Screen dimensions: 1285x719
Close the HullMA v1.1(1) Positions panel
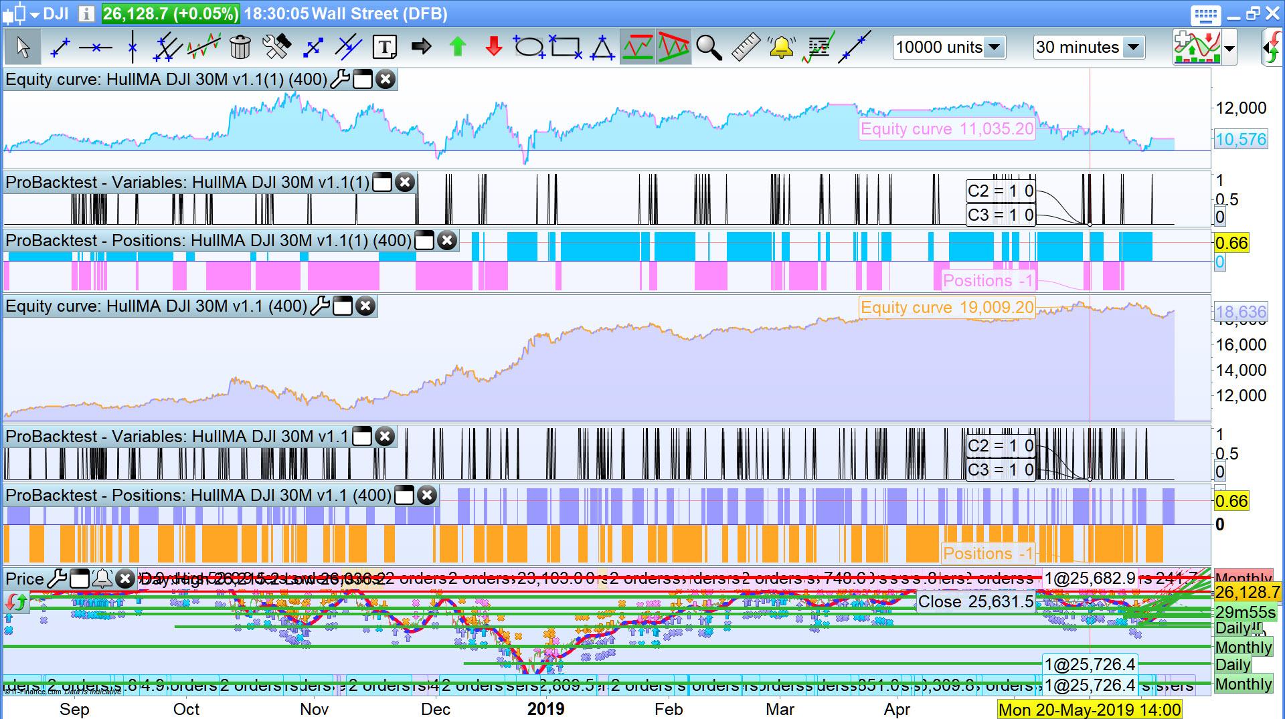point(447,241)
